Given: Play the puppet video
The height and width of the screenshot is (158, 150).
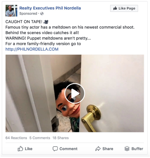Looking at the screenshot, I should (x=75, y=93).
